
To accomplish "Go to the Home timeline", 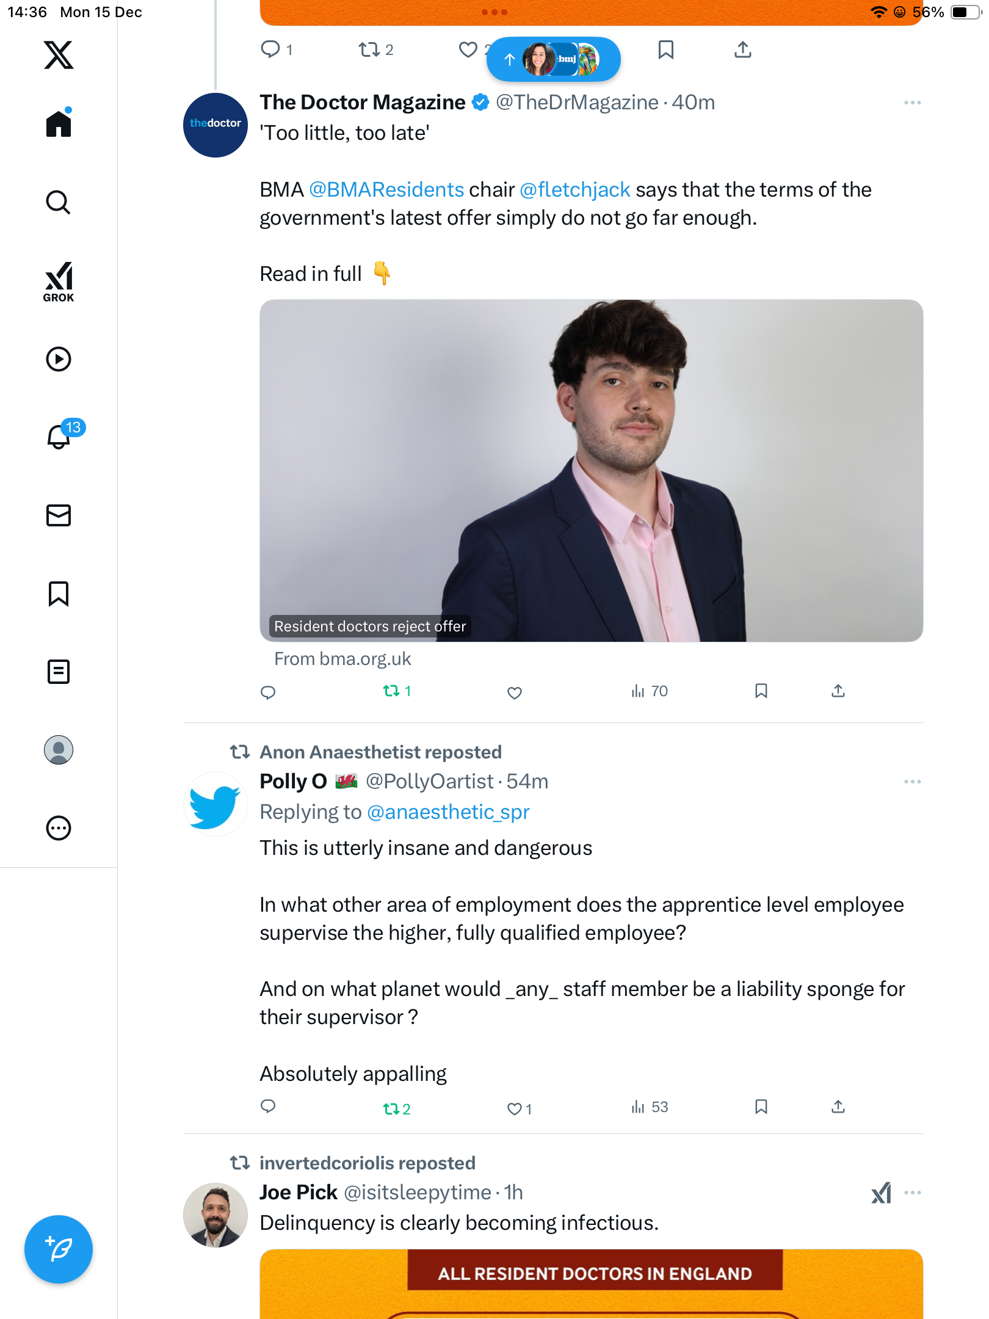I will coord(59,124).
